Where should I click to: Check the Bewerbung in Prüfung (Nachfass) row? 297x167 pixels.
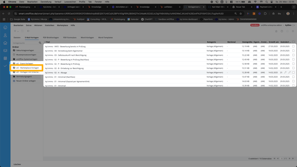(293, 60)
